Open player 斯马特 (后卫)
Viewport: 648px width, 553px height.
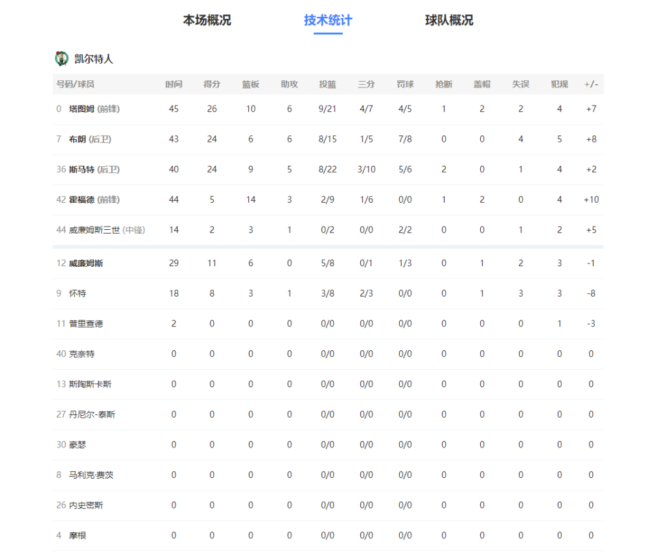(x=94, y=169)
